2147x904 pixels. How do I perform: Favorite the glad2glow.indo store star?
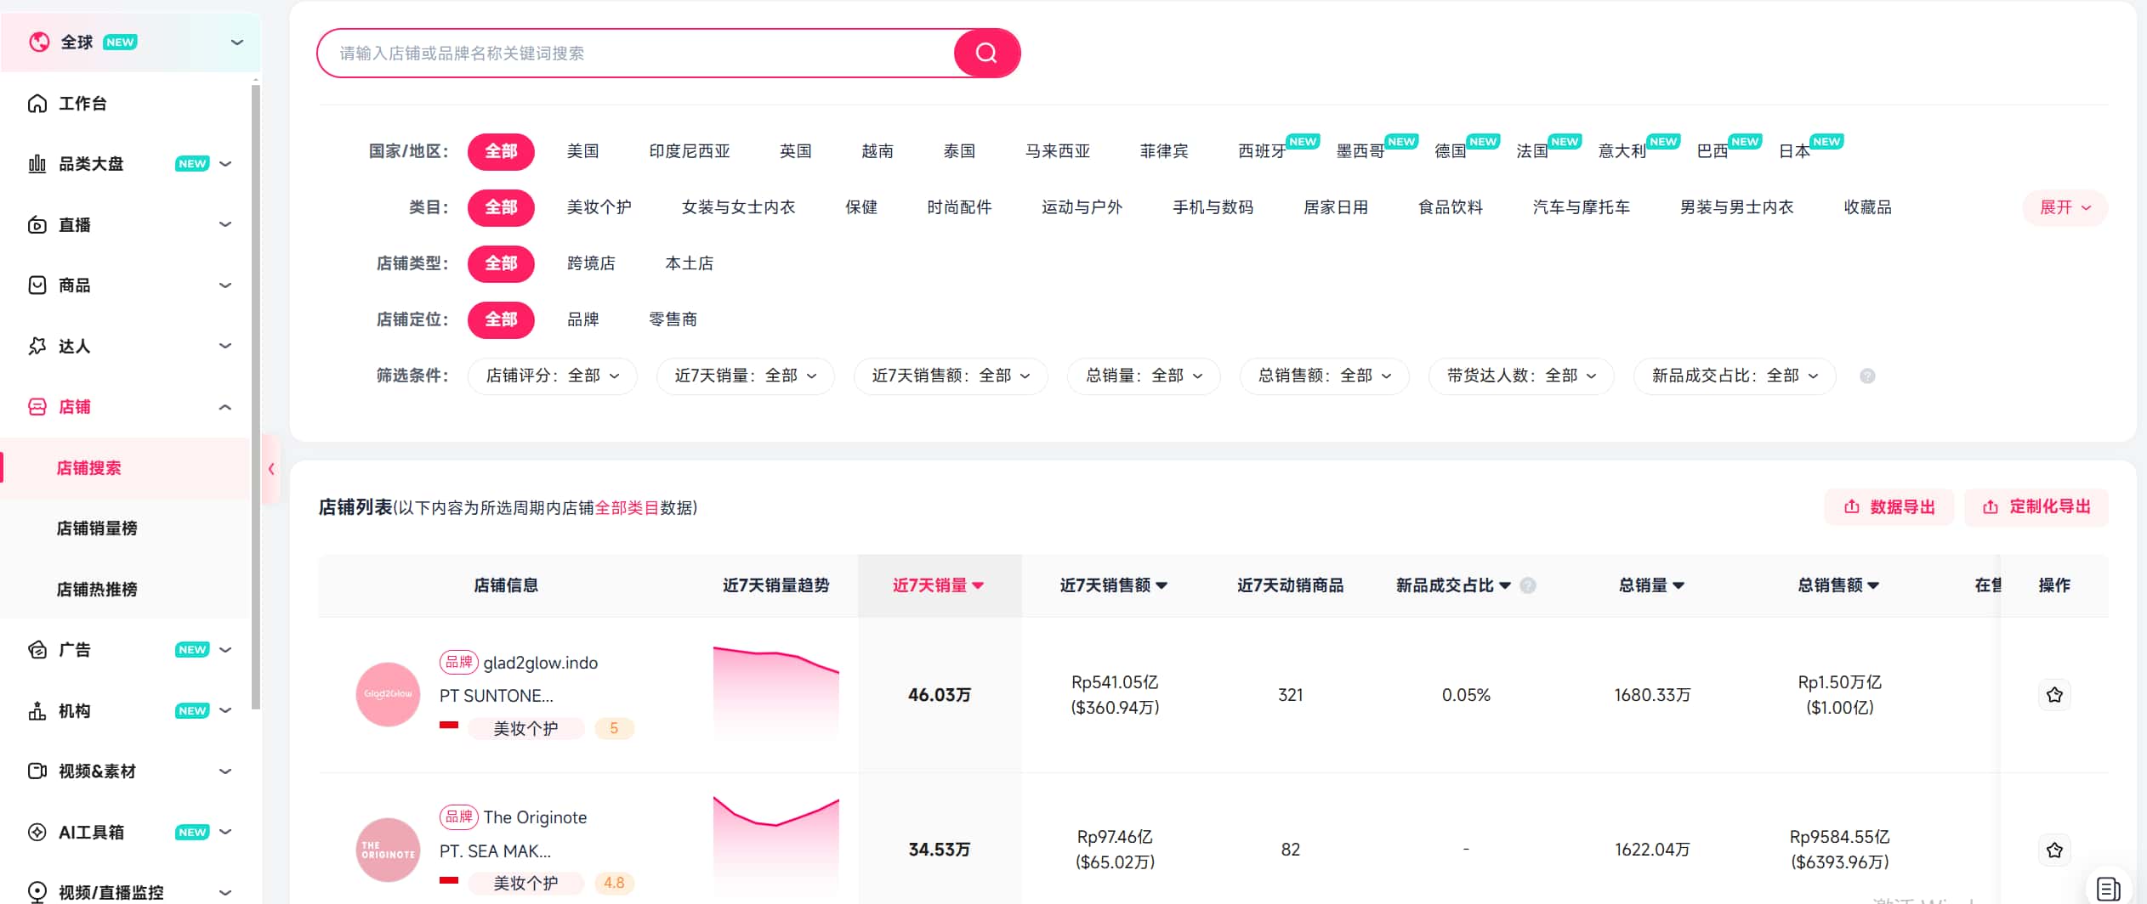(x=2055, y=694)
